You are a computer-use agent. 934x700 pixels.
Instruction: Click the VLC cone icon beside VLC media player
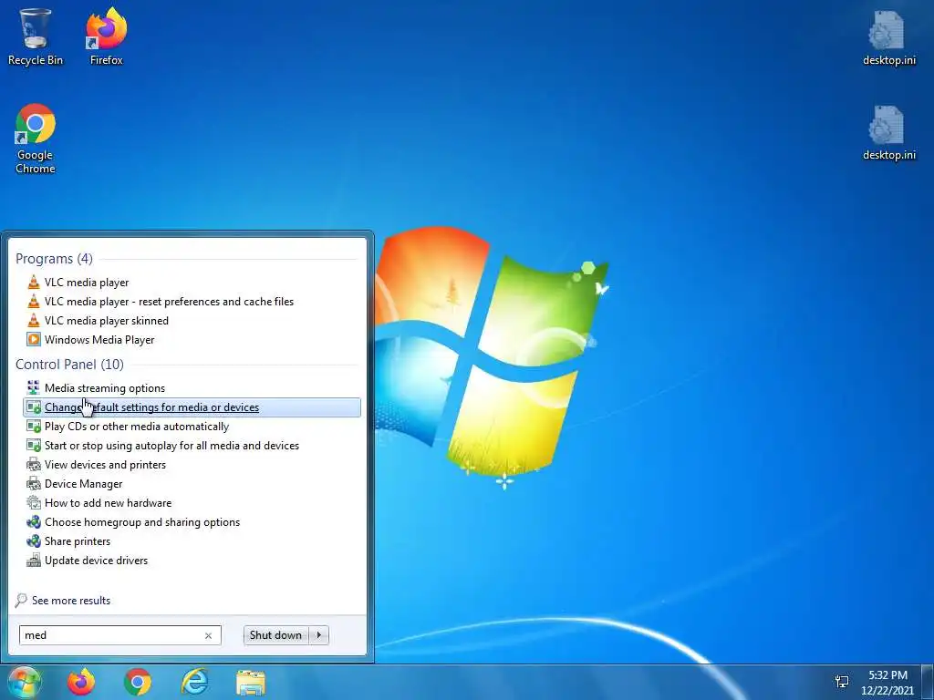click(34, 283)
